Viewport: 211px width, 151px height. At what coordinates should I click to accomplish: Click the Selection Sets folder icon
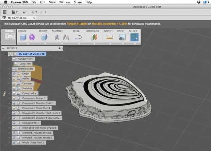point(14,69)
